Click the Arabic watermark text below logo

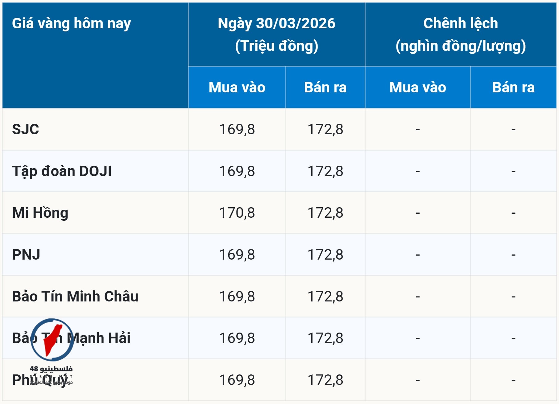[x=51, y=369]
